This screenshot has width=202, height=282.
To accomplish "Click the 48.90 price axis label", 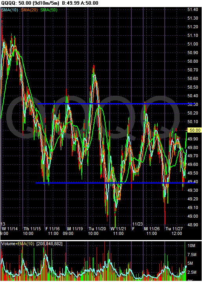I will coord(193,225).
